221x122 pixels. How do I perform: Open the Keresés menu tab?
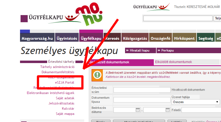coord(112,37)
